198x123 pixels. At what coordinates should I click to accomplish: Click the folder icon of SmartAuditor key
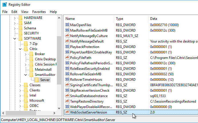(31, 75)
